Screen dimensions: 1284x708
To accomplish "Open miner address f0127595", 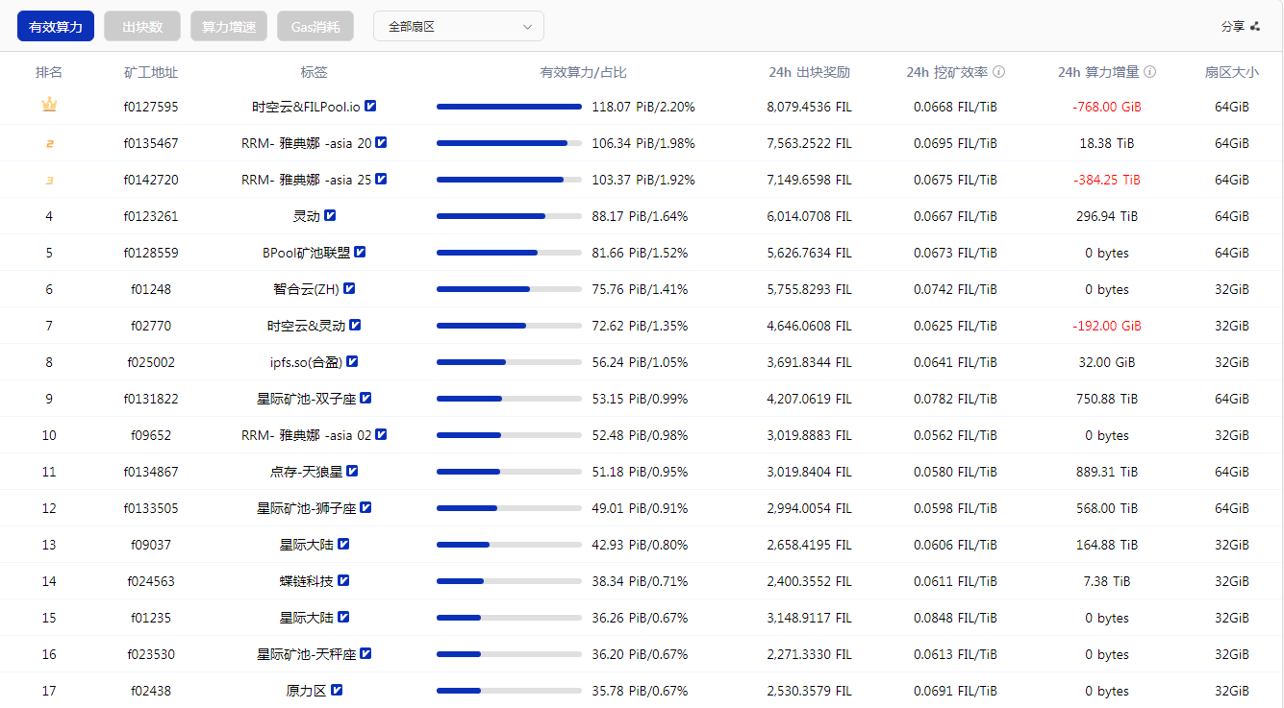I will (x=151, y=107).
